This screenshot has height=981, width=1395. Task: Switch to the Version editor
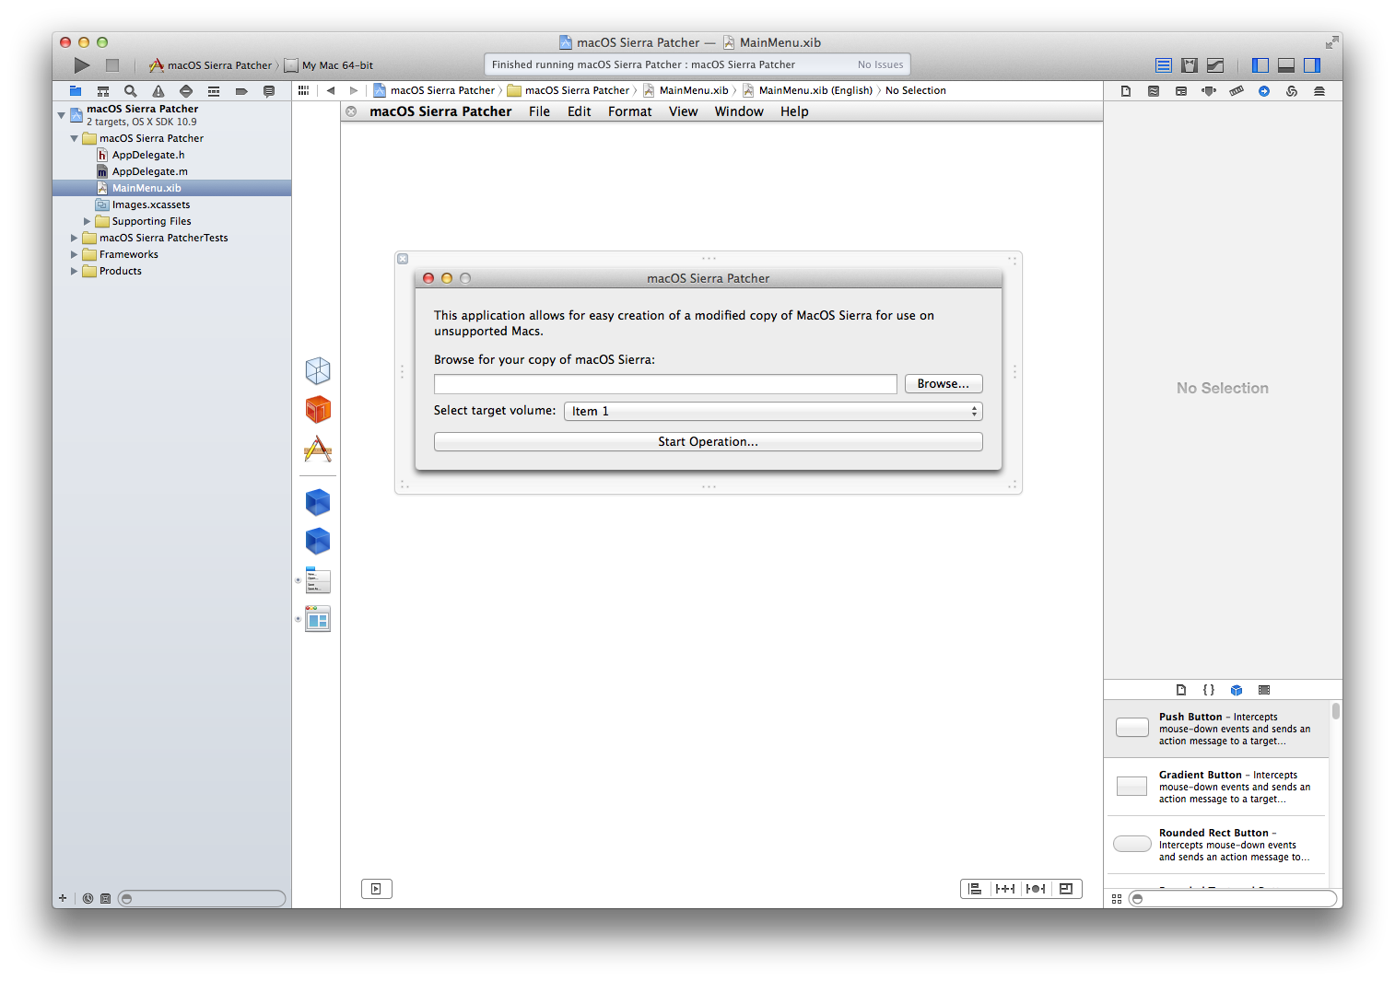pos(1215,65)
